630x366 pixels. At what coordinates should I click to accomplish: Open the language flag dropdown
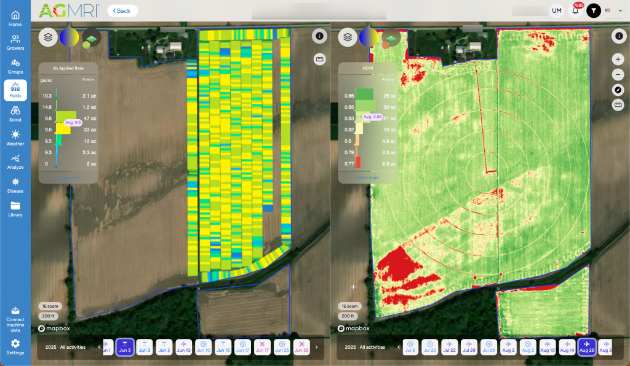pyautogui.click(x=613, y=10)
